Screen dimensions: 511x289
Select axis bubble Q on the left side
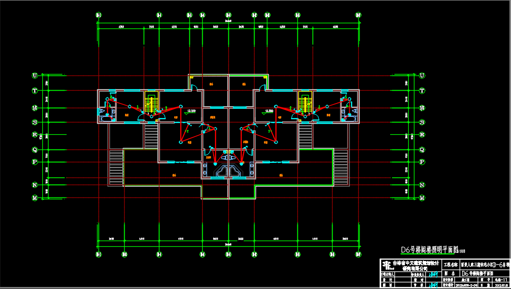[35, 150]
